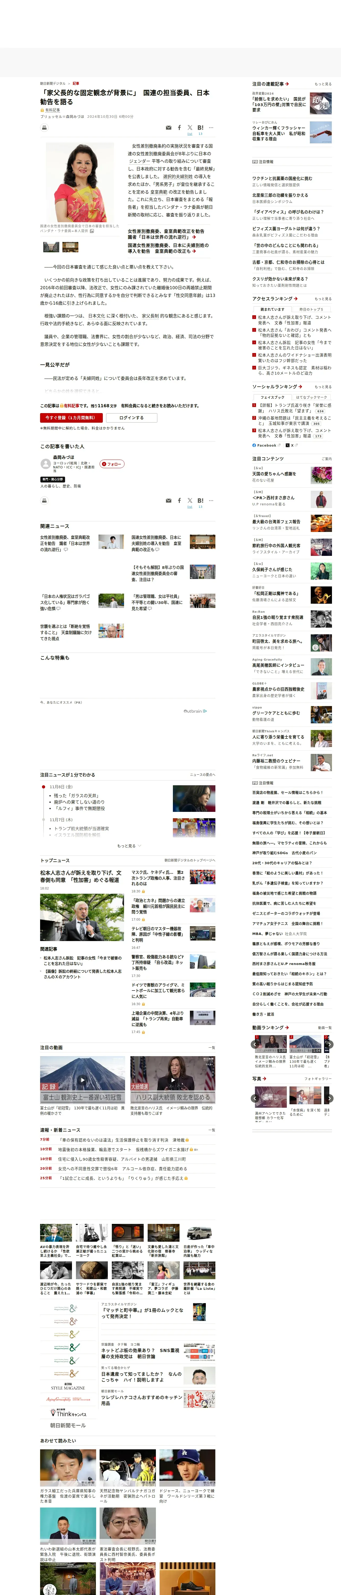Viewport: 341px width, 1595px height.
Task: Click もっと見る beside アクセスランキング
Action: pos(322,299)
